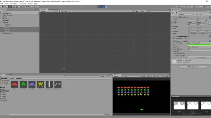Image resolution: width=211 pixels, height=118 pixels.
Task: Select the Transform tool in the toolbar
Action: [17, 7]
